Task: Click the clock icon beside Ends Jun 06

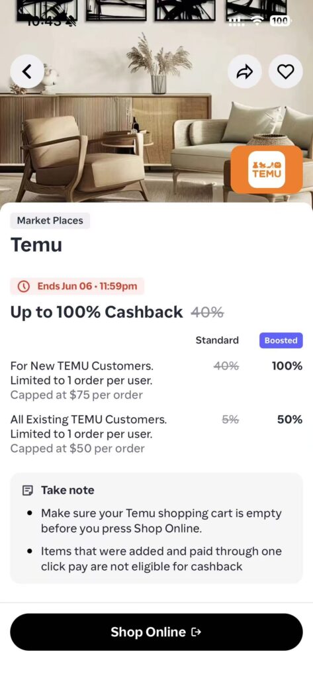Action: click(x=24, y=286)
